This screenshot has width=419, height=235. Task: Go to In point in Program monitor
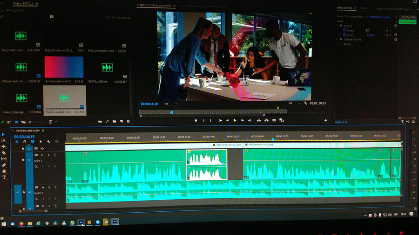(x=220, y=120)
